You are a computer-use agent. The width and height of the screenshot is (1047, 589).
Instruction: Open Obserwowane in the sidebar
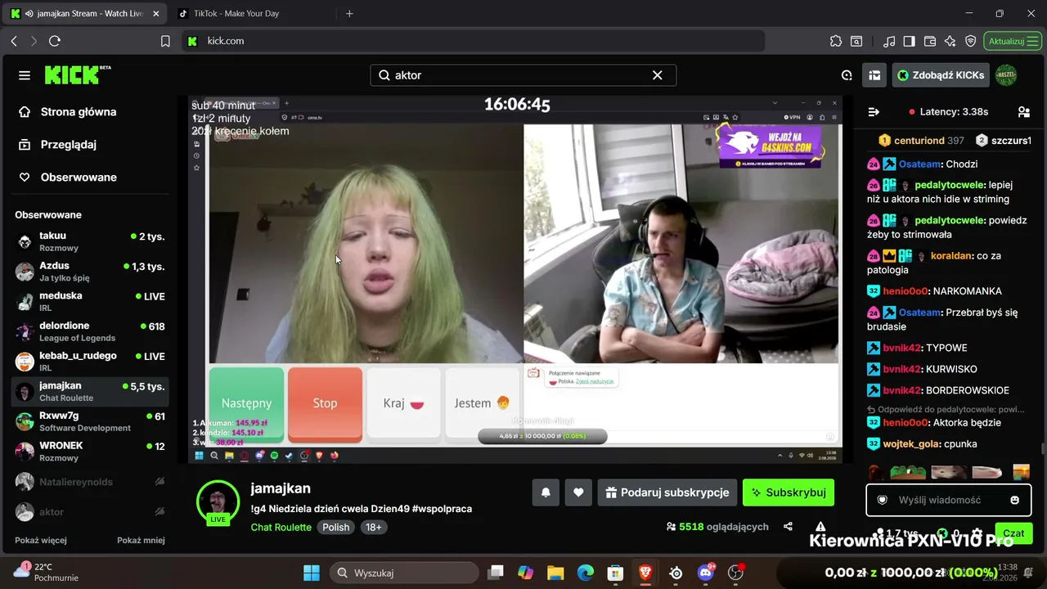(x=90, y=178)
